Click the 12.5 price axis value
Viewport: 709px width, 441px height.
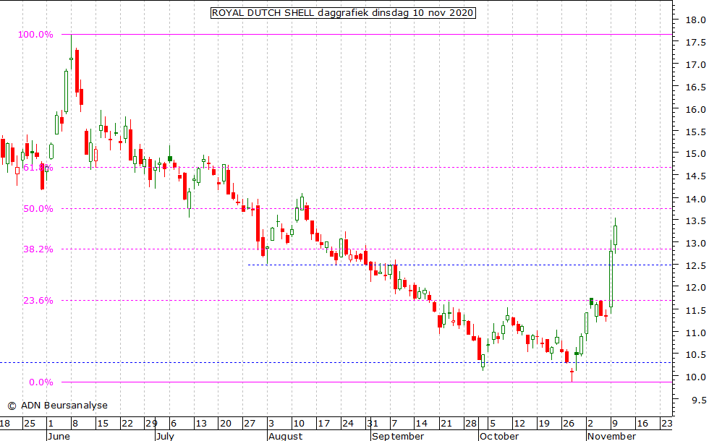[x=695, y=266]
